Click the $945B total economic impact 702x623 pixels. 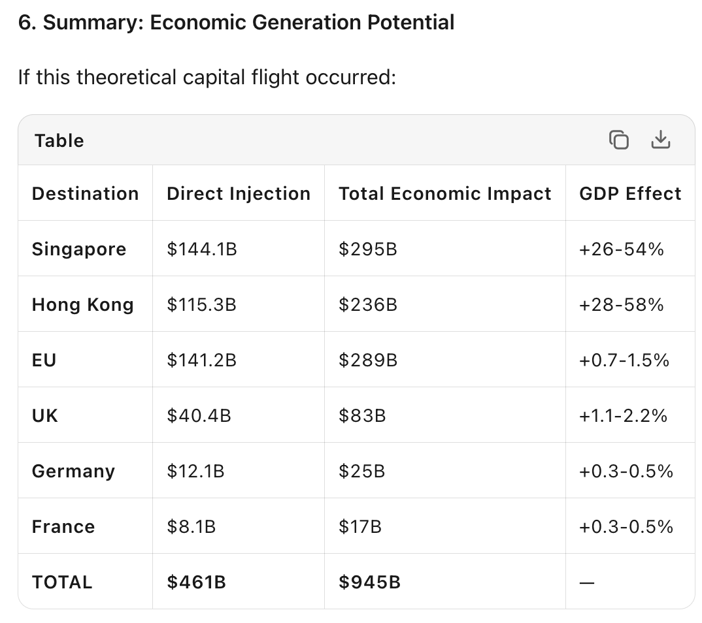pyautogui.click(x=369, y=582)
